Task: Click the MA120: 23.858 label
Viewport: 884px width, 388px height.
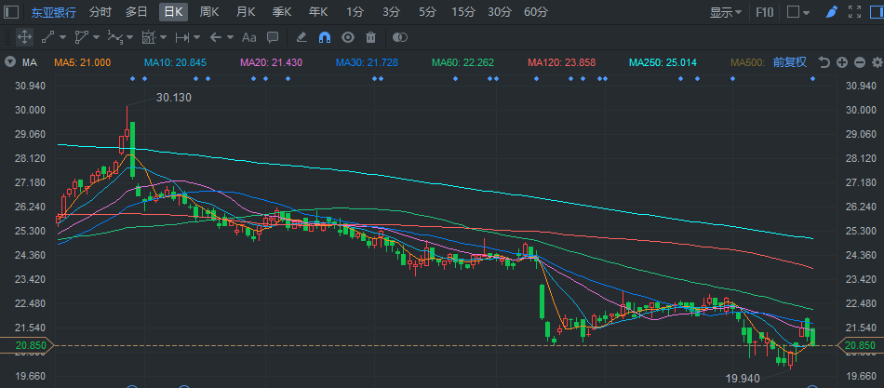Action: pos(561,62)
